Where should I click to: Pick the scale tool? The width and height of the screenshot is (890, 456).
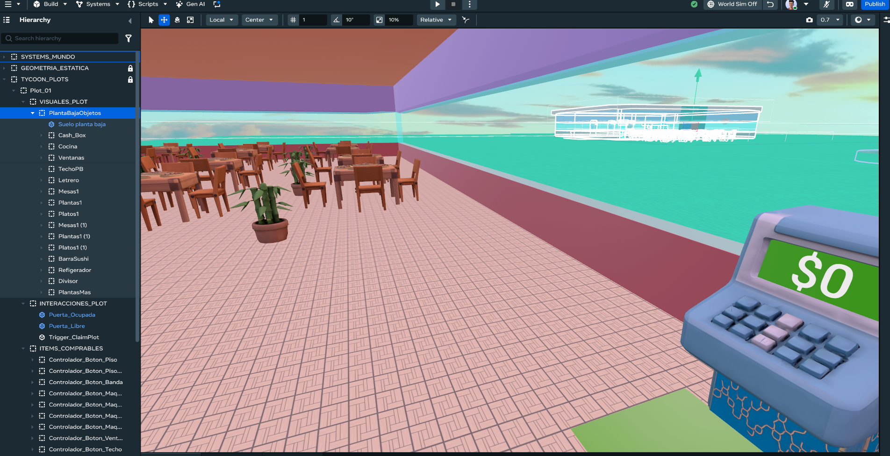[190, 20]
